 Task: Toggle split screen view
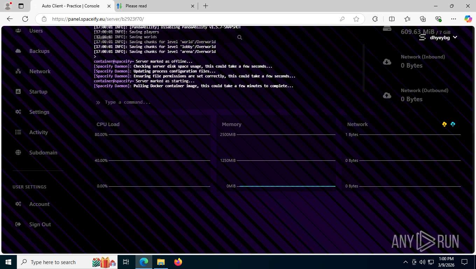tap(392, 19)
